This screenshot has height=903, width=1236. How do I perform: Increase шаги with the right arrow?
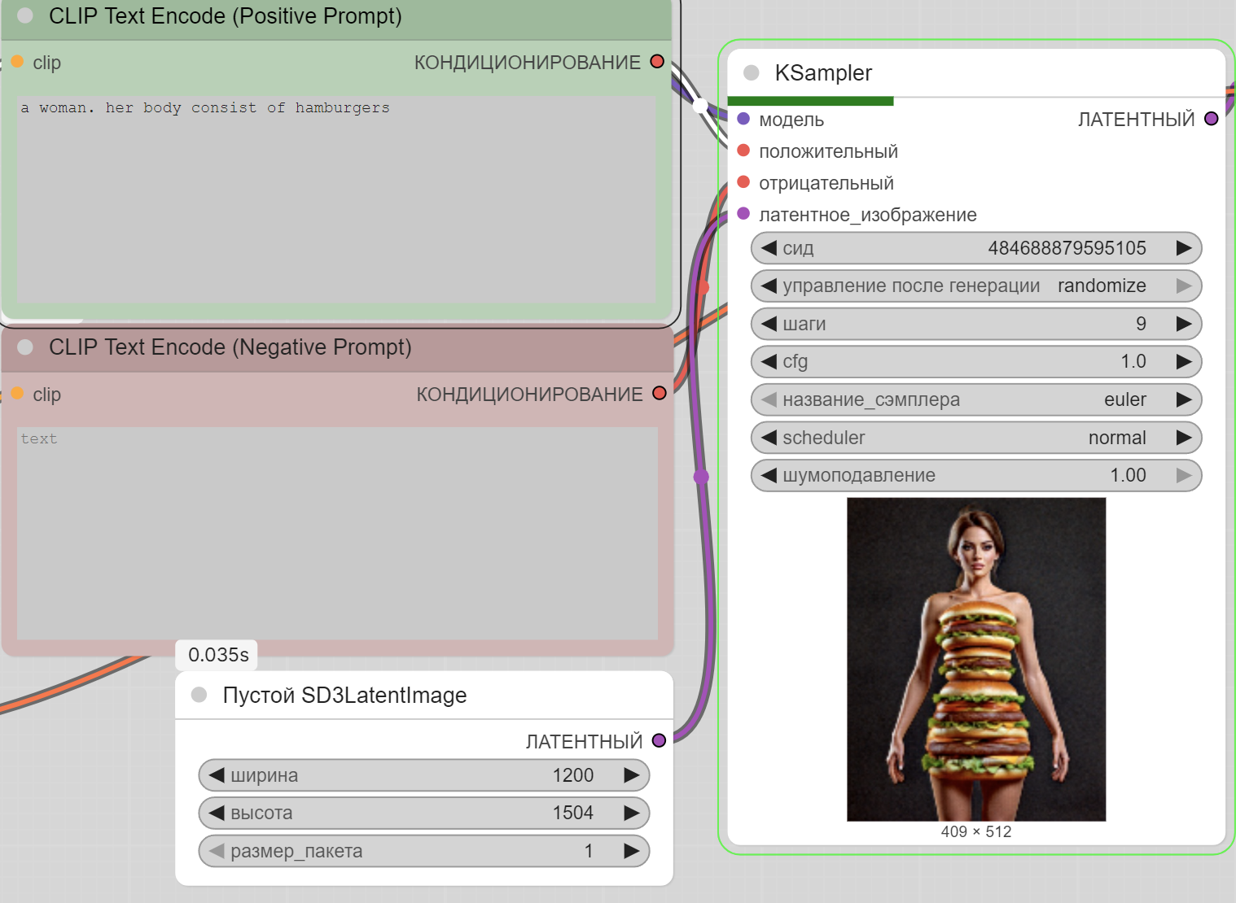coord(1184,324)
